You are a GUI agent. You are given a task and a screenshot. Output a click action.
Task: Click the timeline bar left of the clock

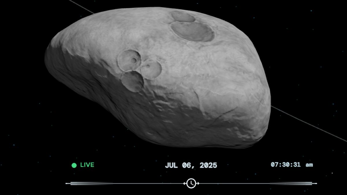130,183
